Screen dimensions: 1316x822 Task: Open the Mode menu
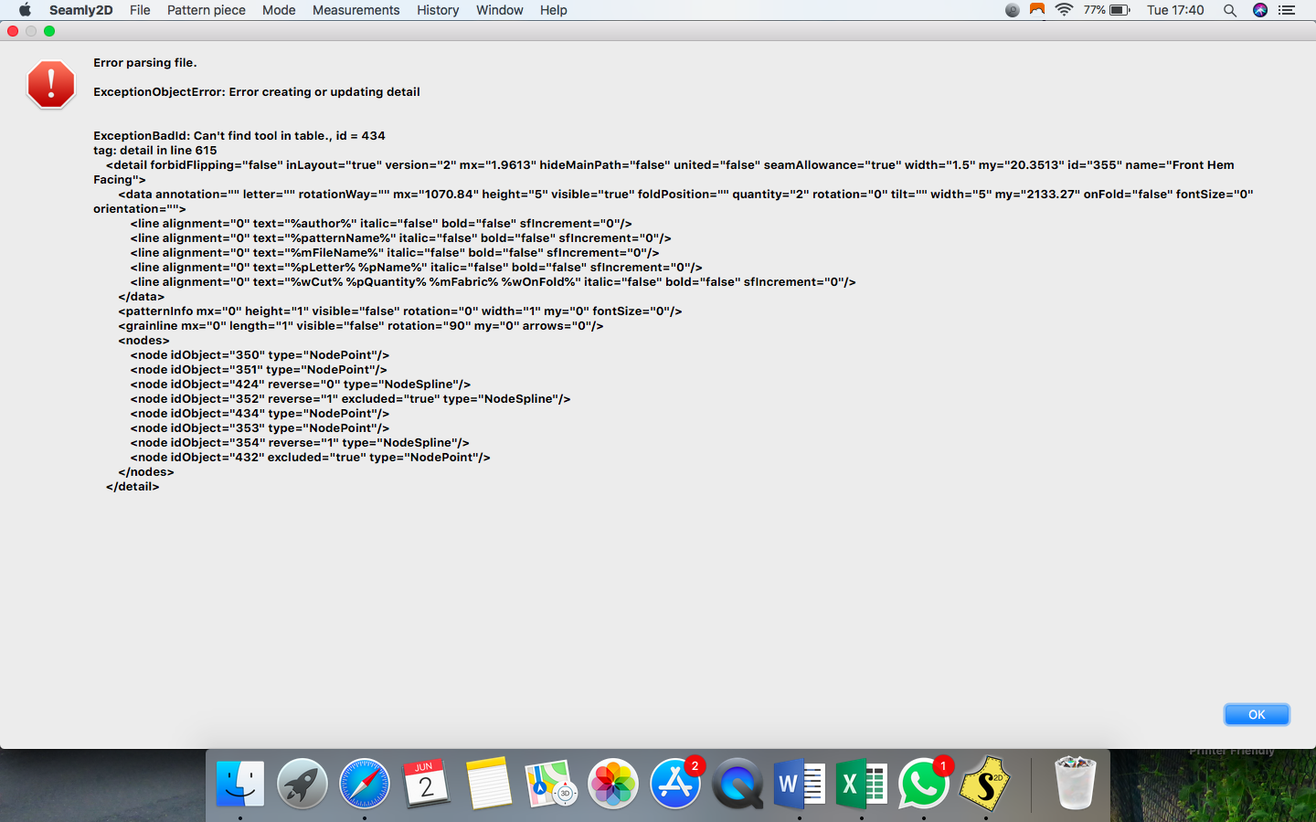coord(279,10)
